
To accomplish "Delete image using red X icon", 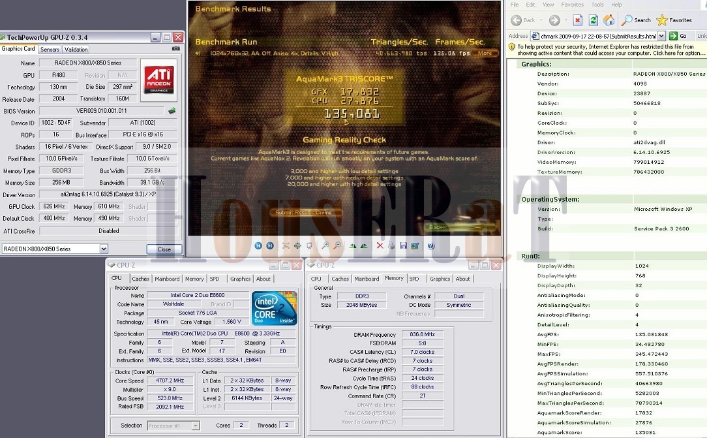I will pyautogui.click(x=380, y=245).
